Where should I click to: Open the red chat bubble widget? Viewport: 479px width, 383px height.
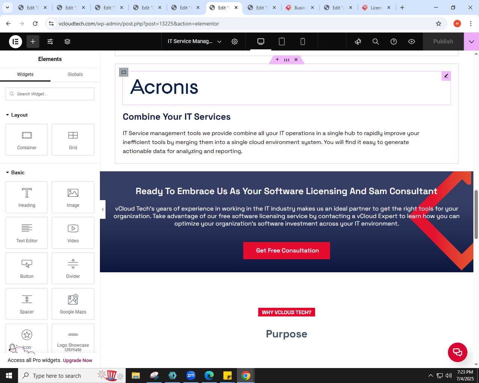click(458, 352)
